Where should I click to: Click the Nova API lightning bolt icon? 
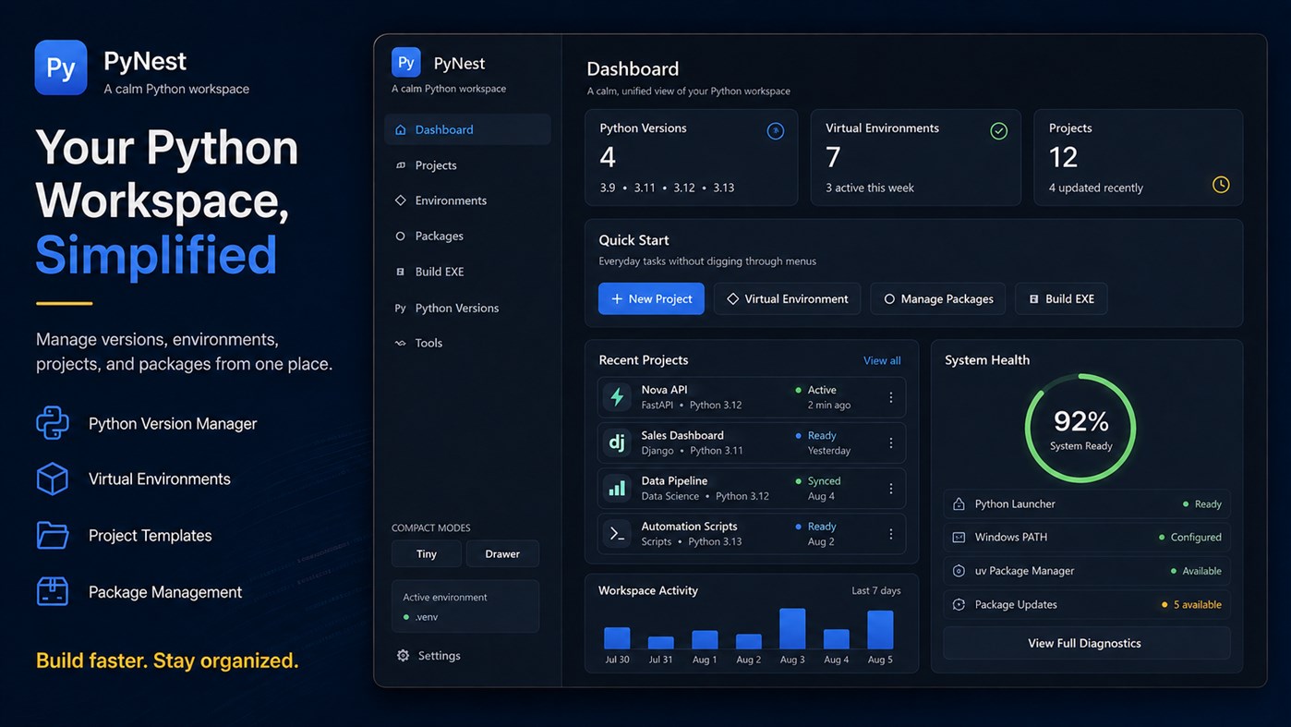[x=617, y=397]
